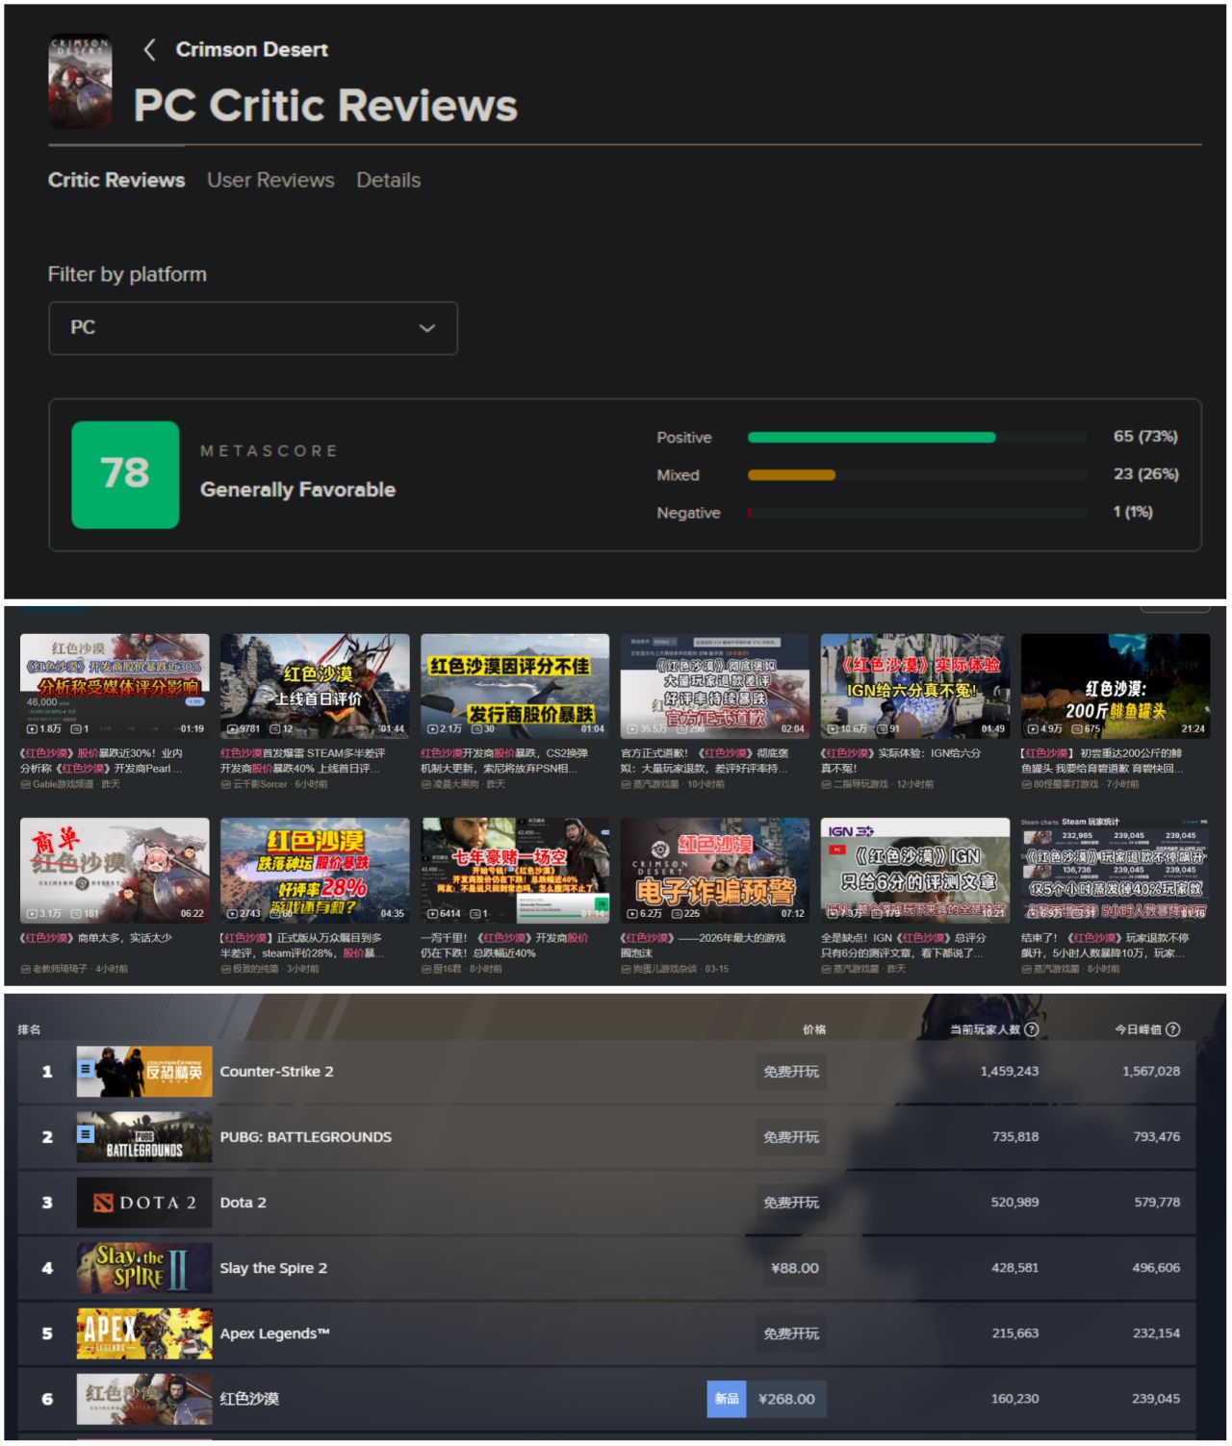This screenshot has height=1446, width=1232.
Task: Select the Details tab
Action: (389, 180)
